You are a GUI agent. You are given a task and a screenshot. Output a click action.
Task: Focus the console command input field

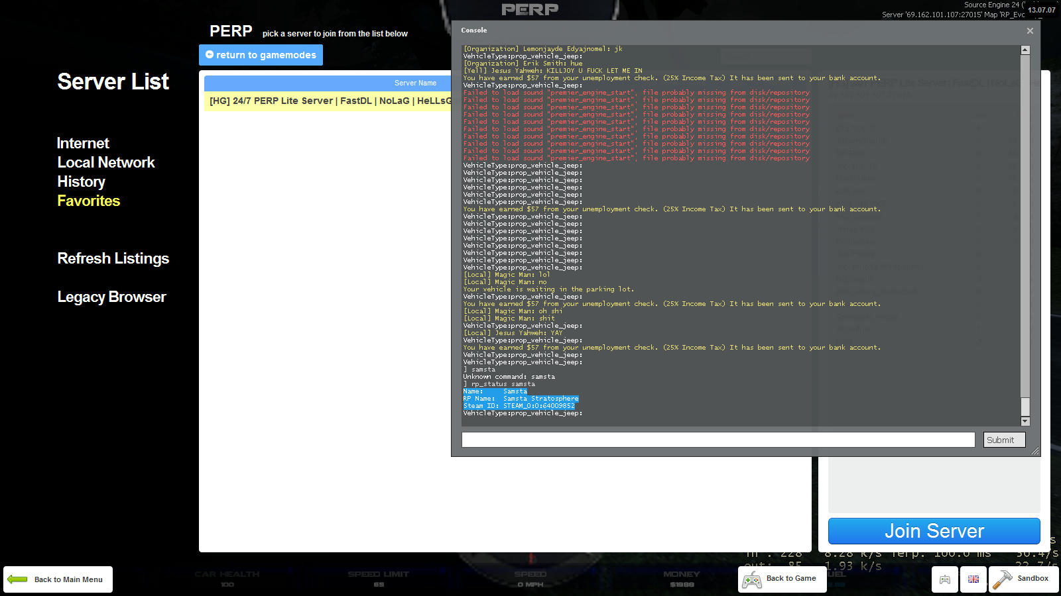718,440
